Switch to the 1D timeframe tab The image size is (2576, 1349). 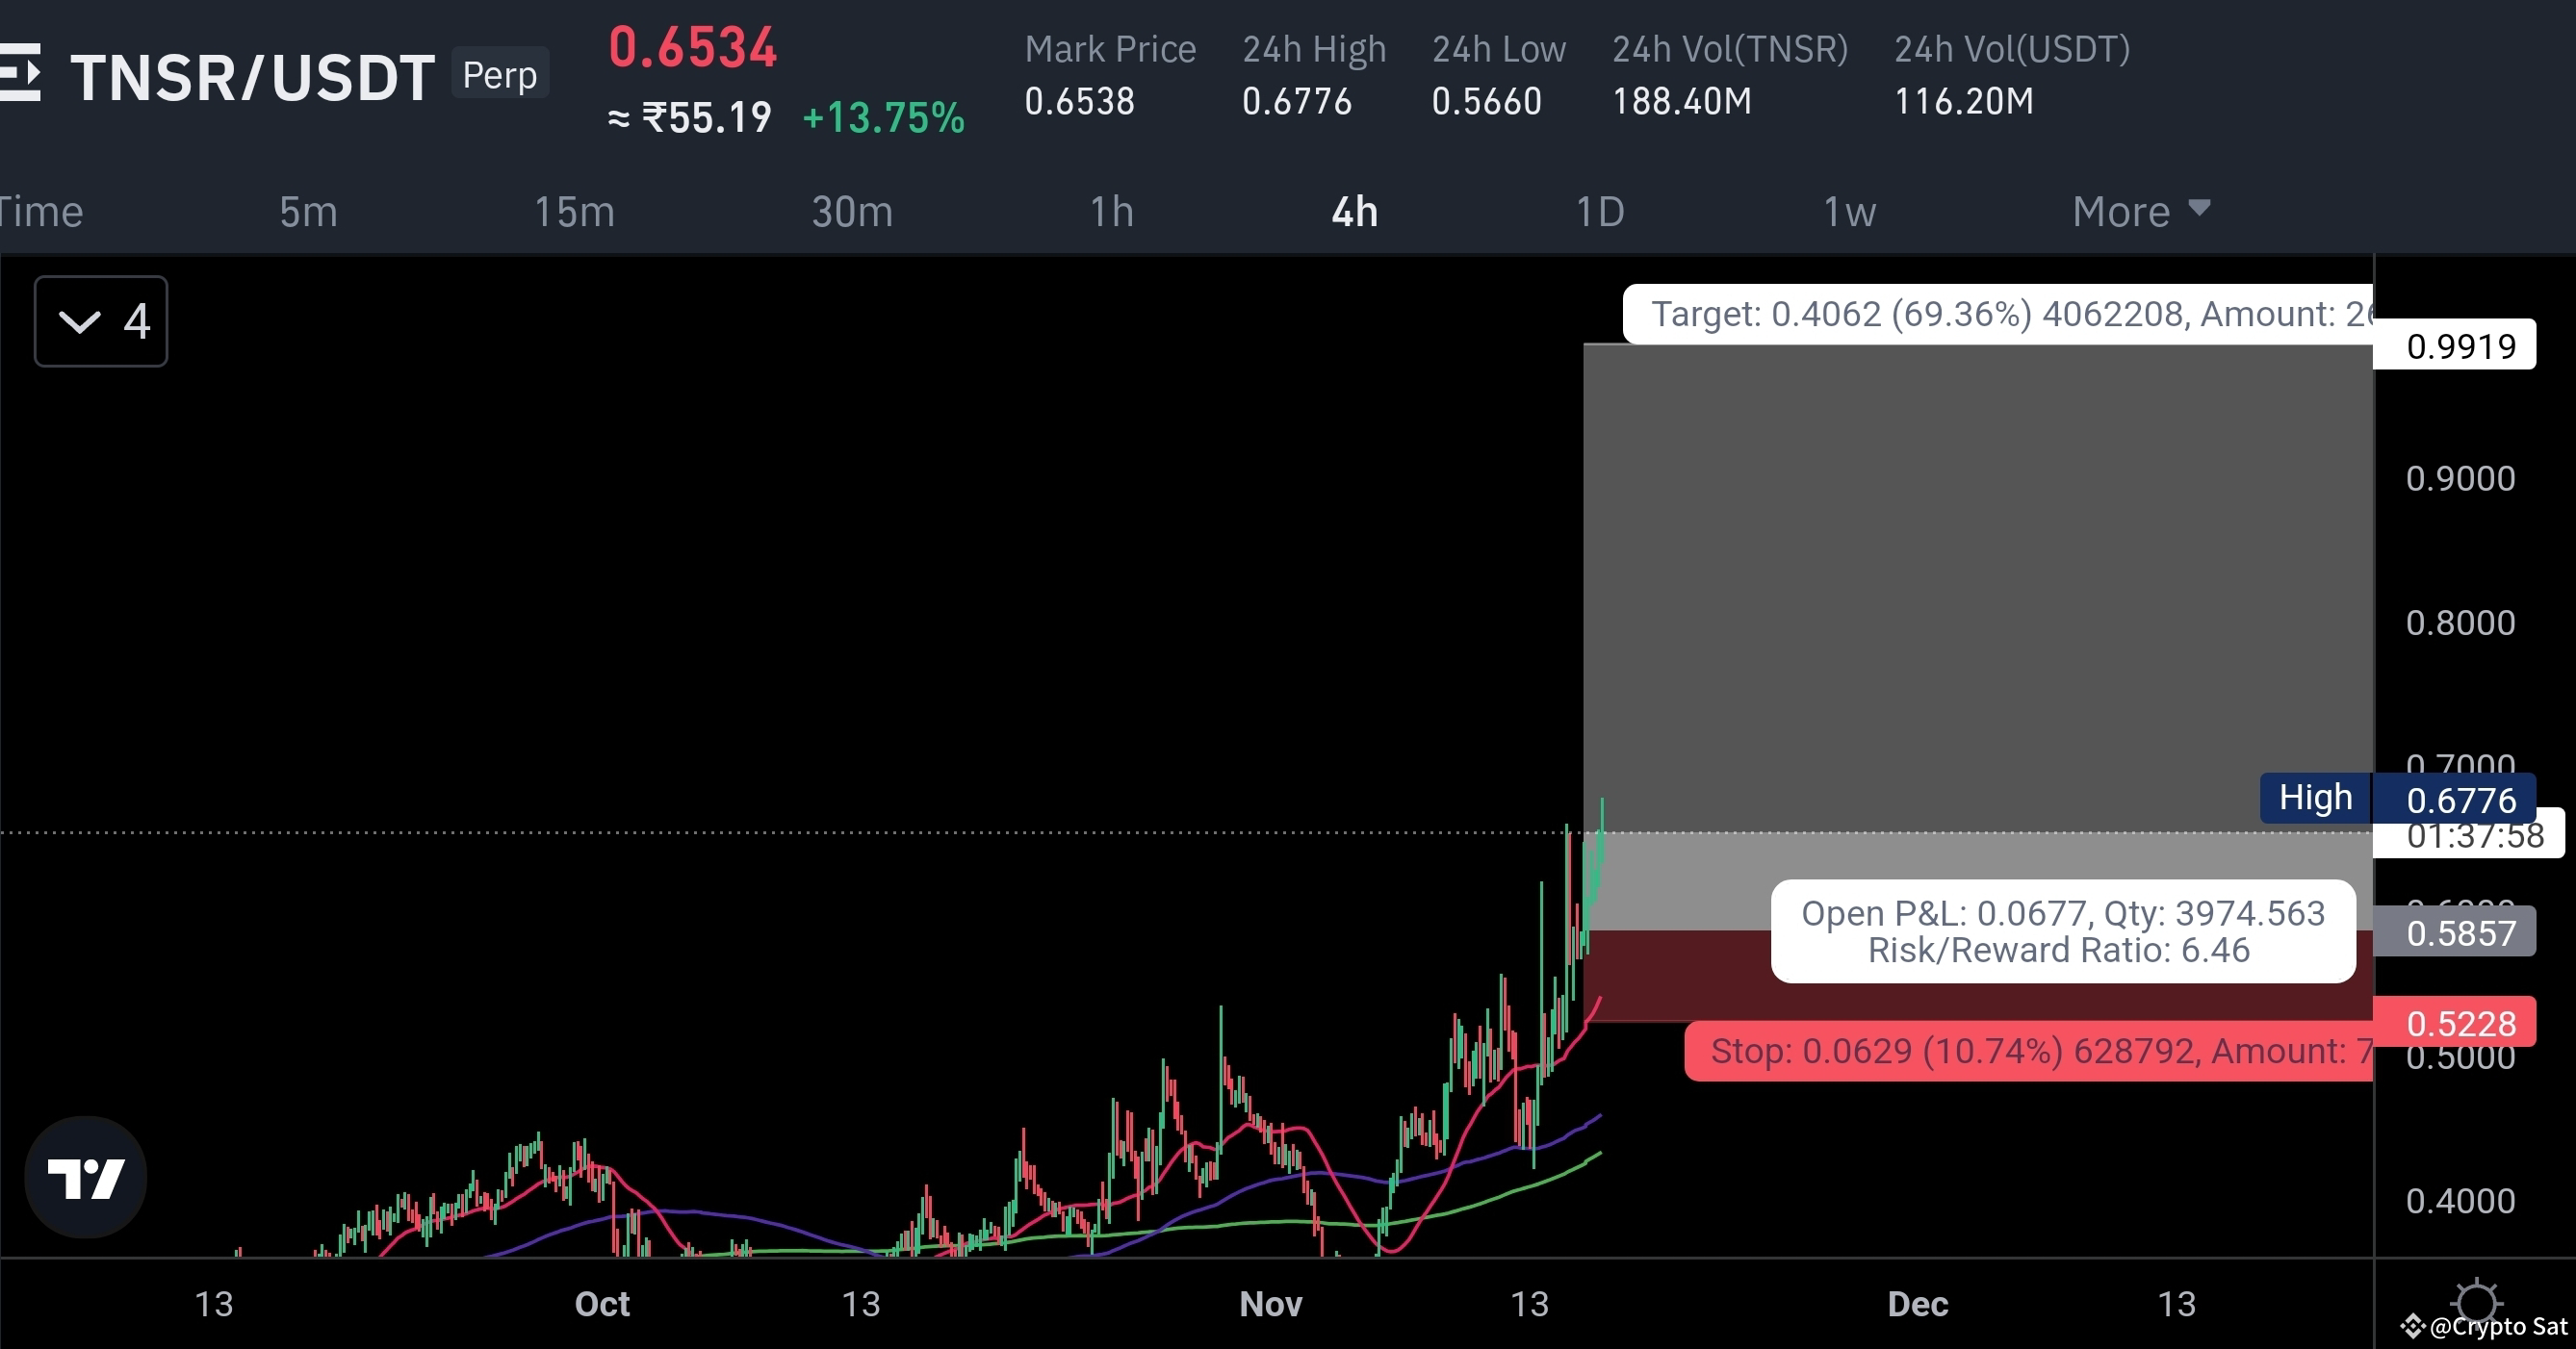tap(1599, 211)
